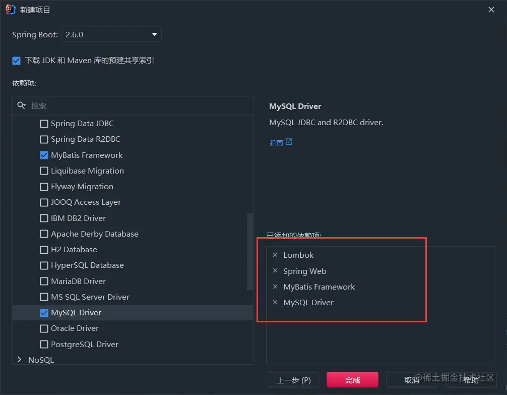507x395 pixels.
Task: Expand the NoSQL category
Action: click(x=19, y=360)
